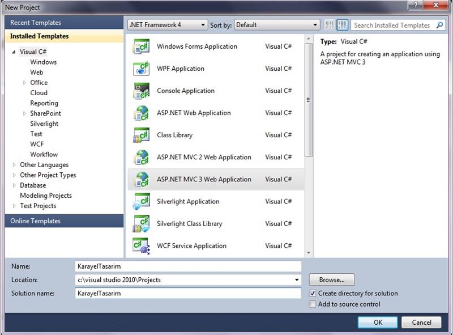
Task: Click the template list scrollbar thumb
Action: click(309, 100)
